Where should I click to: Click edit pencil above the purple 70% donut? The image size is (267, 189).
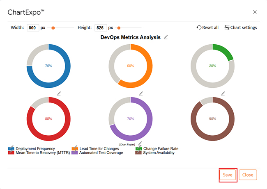141,93
